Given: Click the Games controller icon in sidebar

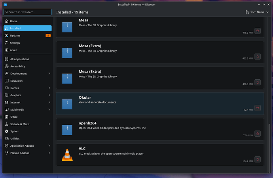Looking at the screenshot, I should coord(7,88).
